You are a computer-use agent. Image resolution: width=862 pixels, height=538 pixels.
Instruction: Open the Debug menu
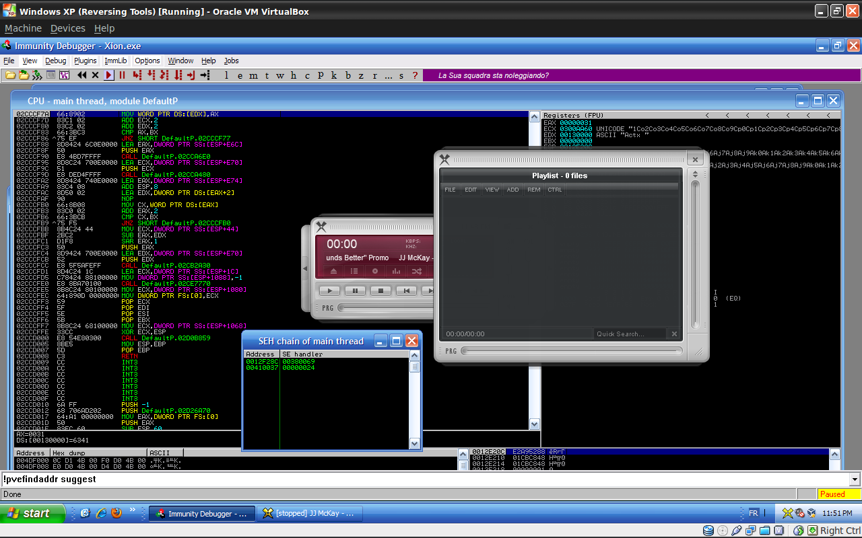click(x=56, y=61)
